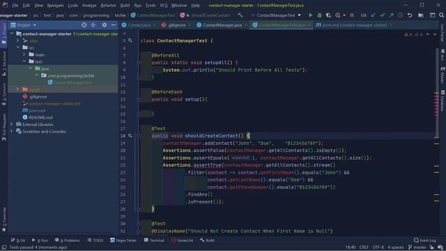Run with coverage from the toolbar
Viewport: 446px width, 251px height.
328,15
